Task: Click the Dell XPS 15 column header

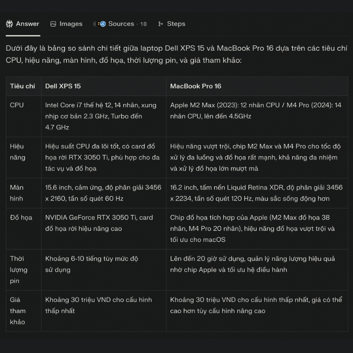Action: point(63,86)
